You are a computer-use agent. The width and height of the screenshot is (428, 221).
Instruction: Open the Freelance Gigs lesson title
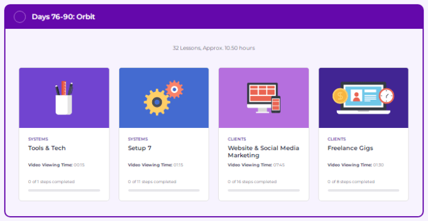pos(350,148)
